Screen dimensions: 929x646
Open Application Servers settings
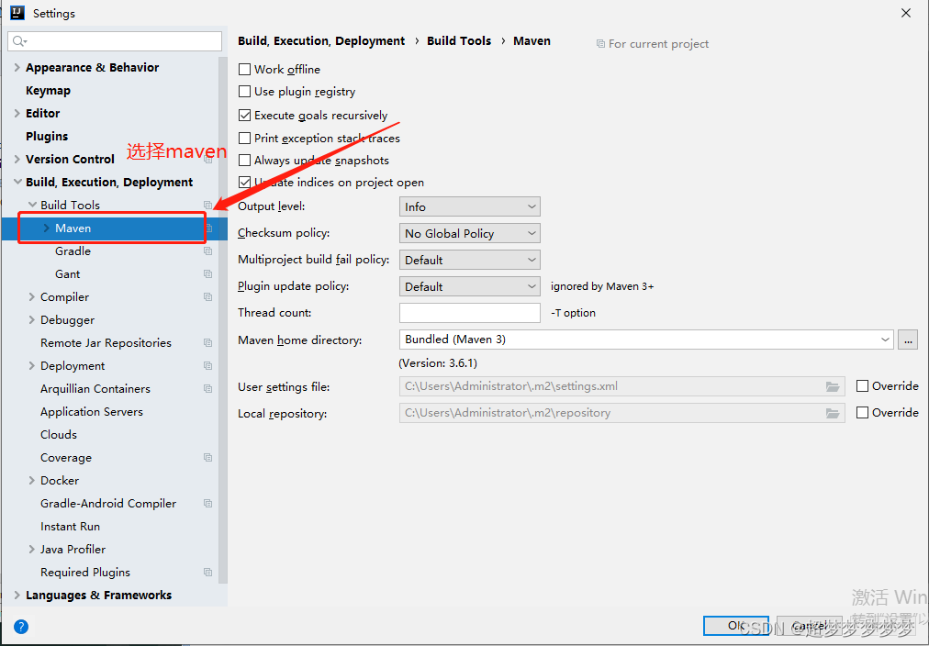pos(91,411)
